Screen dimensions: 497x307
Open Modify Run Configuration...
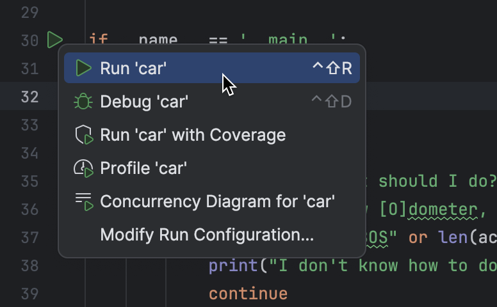[x=207, y=235]
